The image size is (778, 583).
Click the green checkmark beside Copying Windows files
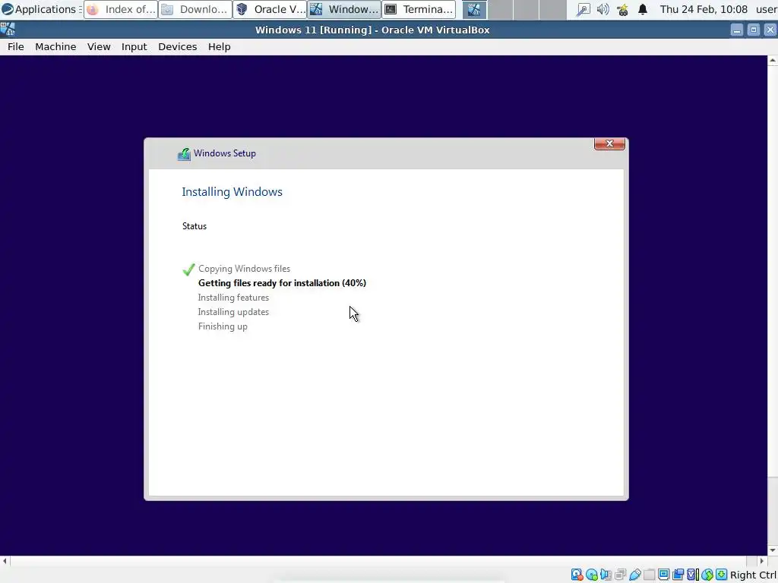tap(188, 269)
